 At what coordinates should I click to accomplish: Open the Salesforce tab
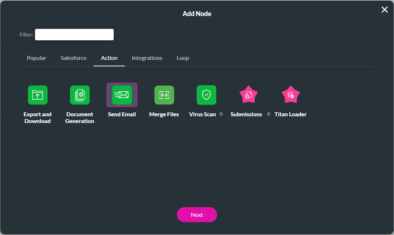click(73, 58)
